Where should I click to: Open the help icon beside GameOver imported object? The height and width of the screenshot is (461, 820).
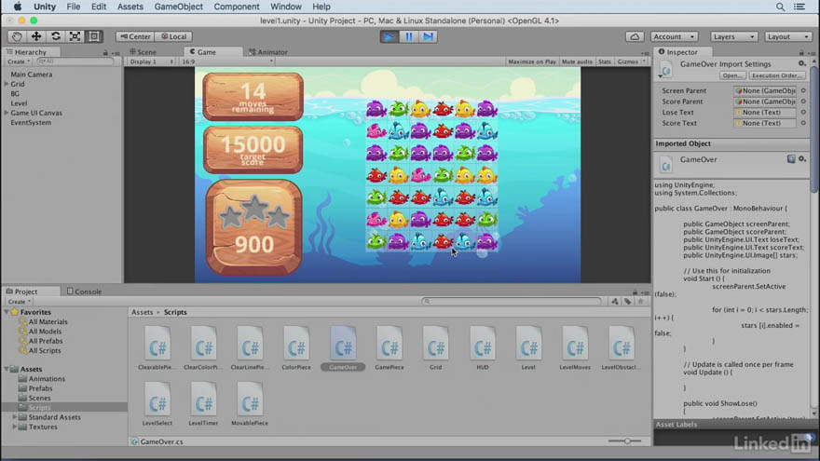tap(791, 159)
